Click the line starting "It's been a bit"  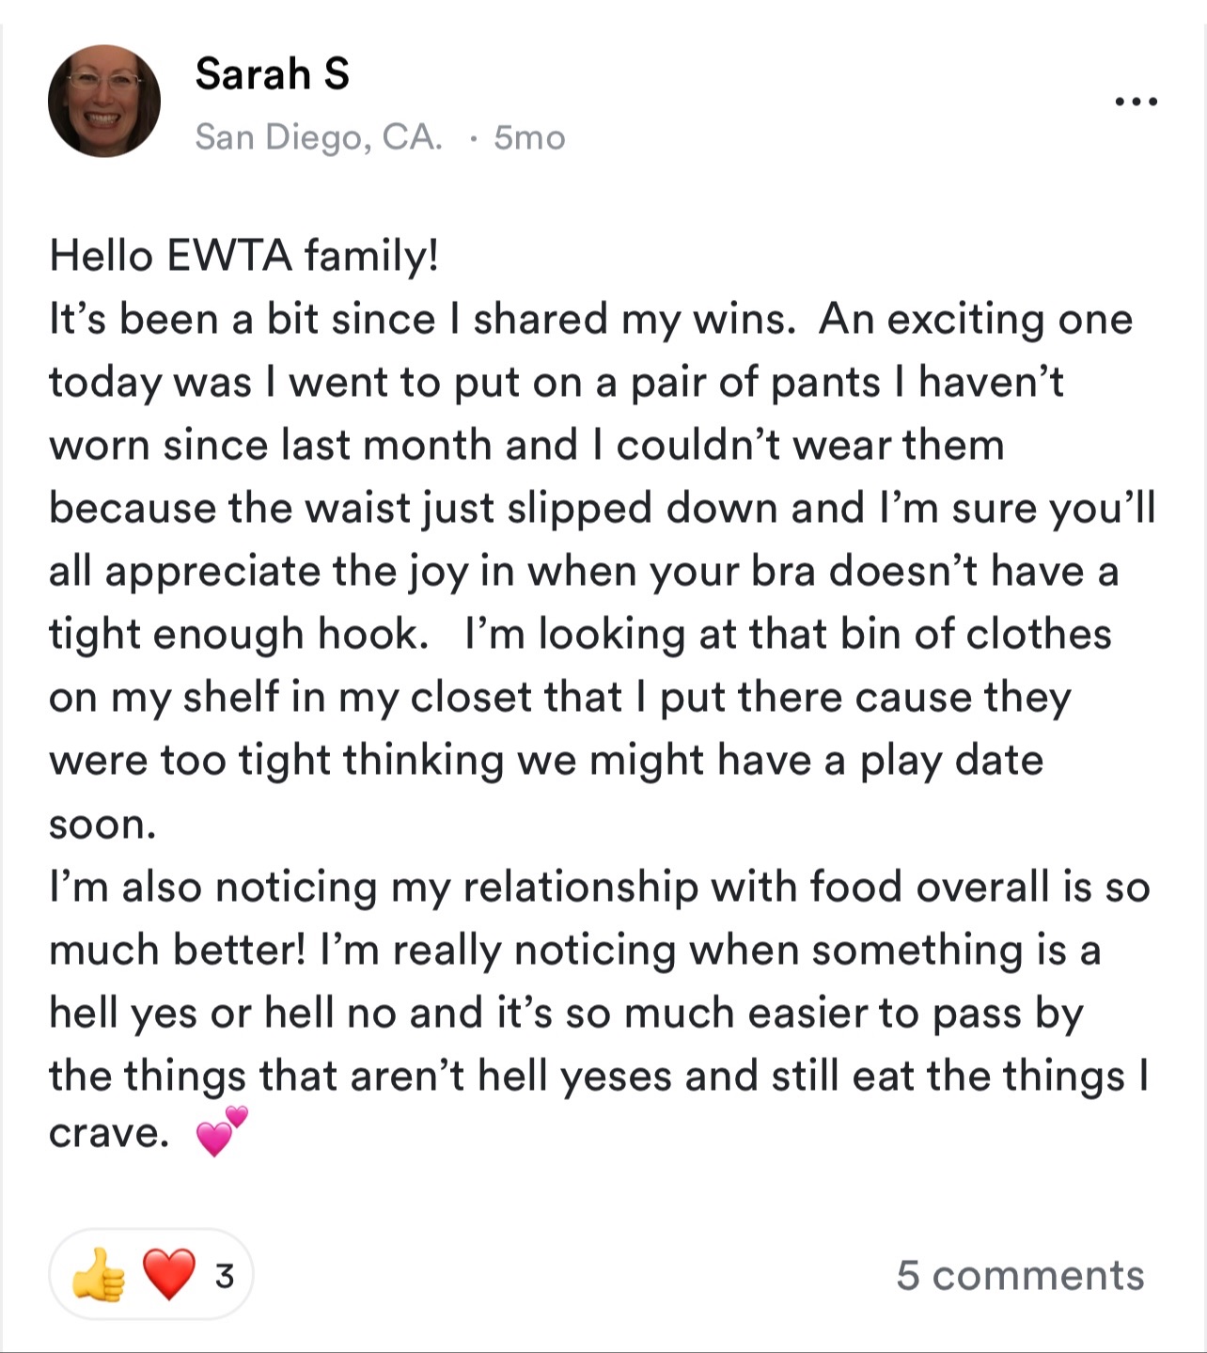click(590, 319)
